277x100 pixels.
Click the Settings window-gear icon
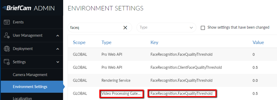tap(7, 62)
